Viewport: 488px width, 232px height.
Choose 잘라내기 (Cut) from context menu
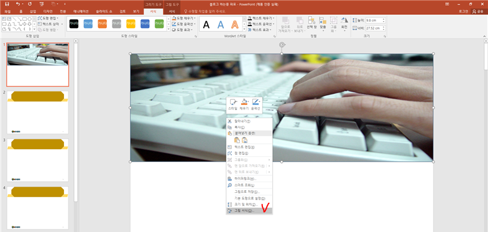point(249,121)
